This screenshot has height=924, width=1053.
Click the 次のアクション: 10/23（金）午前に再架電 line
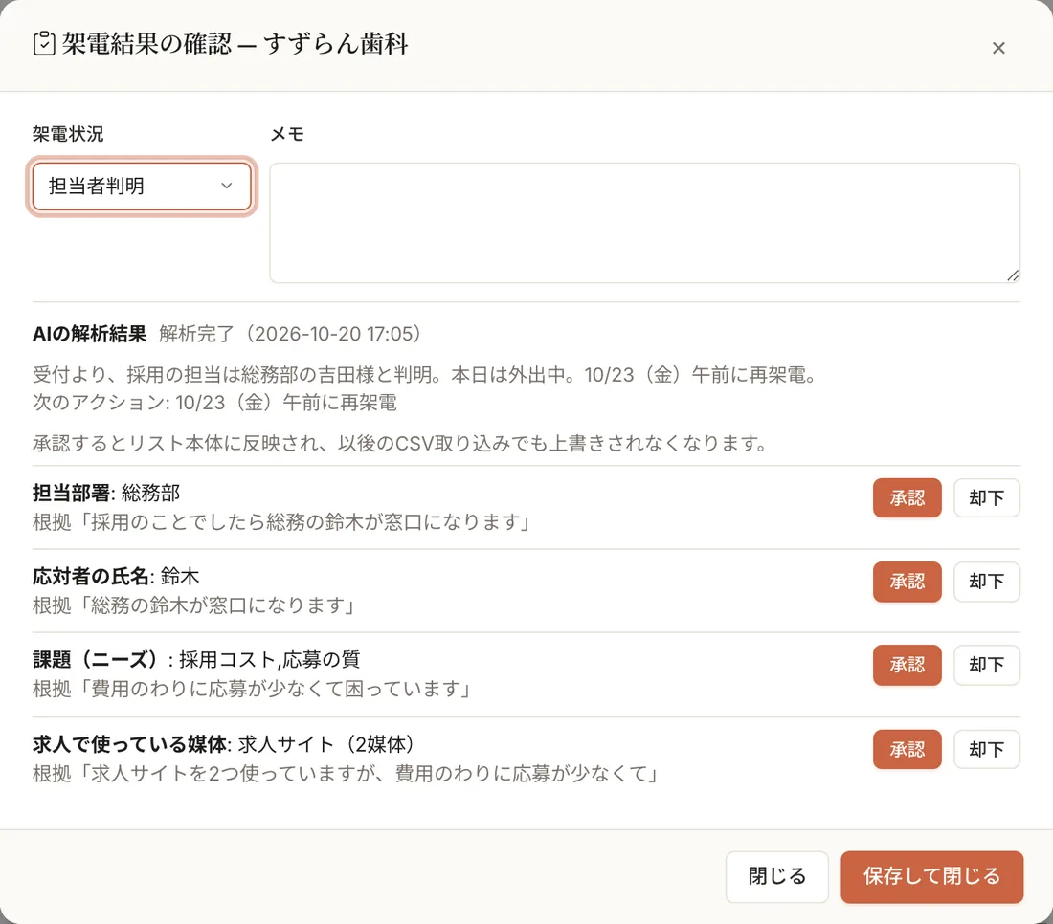(214, 403)
